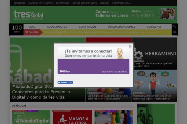Open article about dar de alta campaña AnaliTIC PRO
The image size is (187, 124).
(x=153, y=65)
